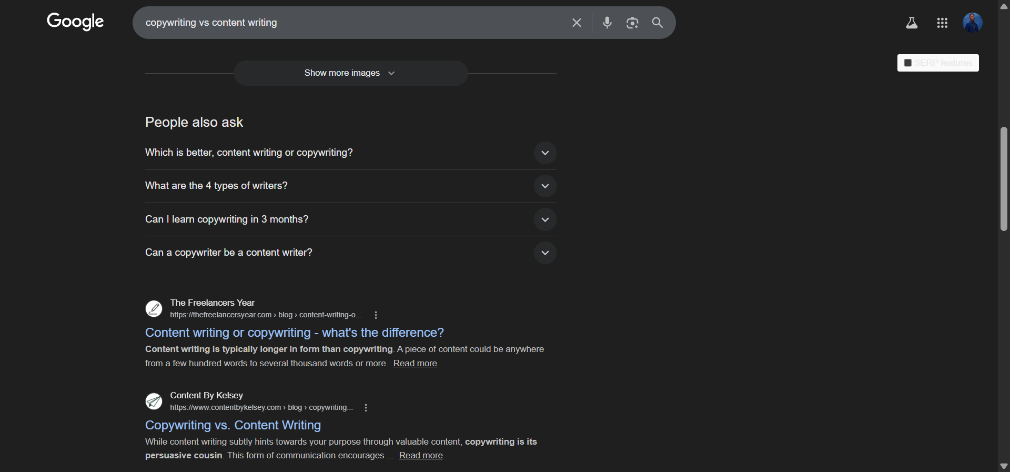
Task: Open Search Labs flask icon
Action: [912, 23]
